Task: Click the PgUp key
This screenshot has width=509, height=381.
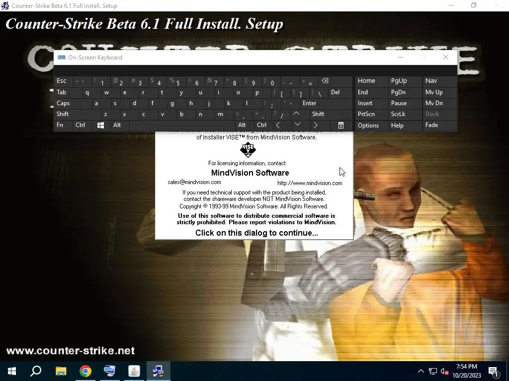Action: pos(405,81)
